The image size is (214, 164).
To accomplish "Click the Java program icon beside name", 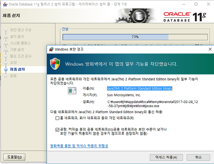I will tap(72, 90).
